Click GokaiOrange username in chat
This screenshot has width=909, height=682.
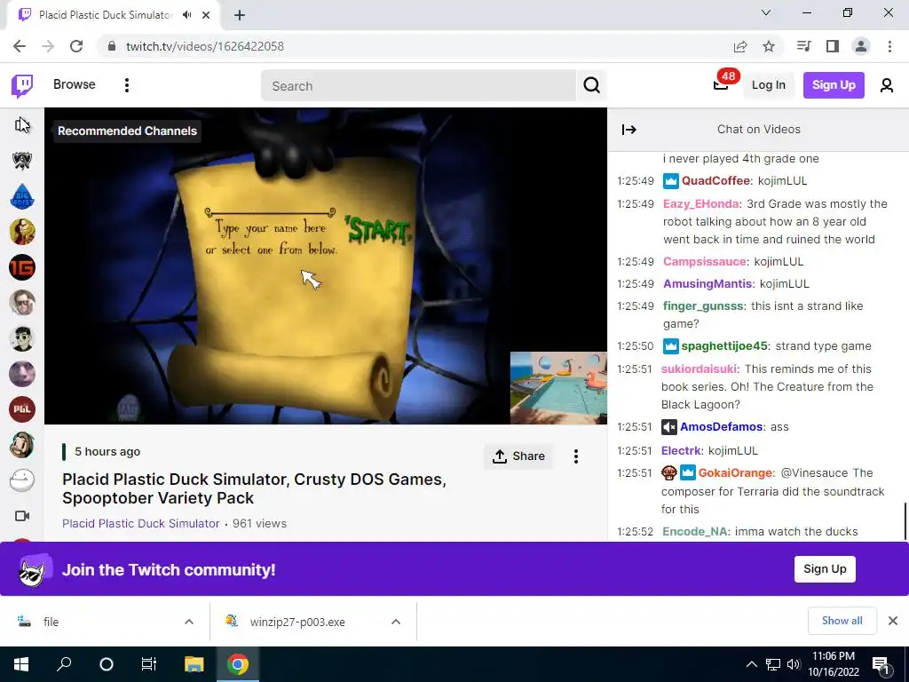tap(735, 473)
